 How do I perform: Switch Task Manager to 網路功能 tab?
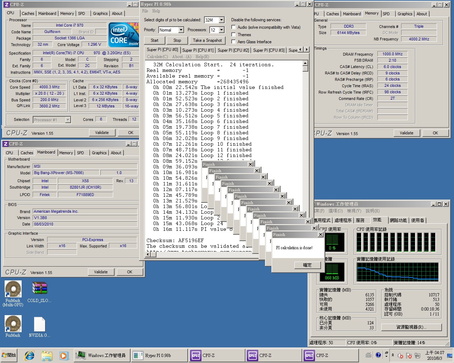point(398,220)
